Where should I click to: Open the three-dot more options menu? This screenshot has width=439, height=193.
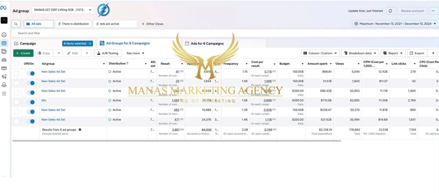click(433, 11)
